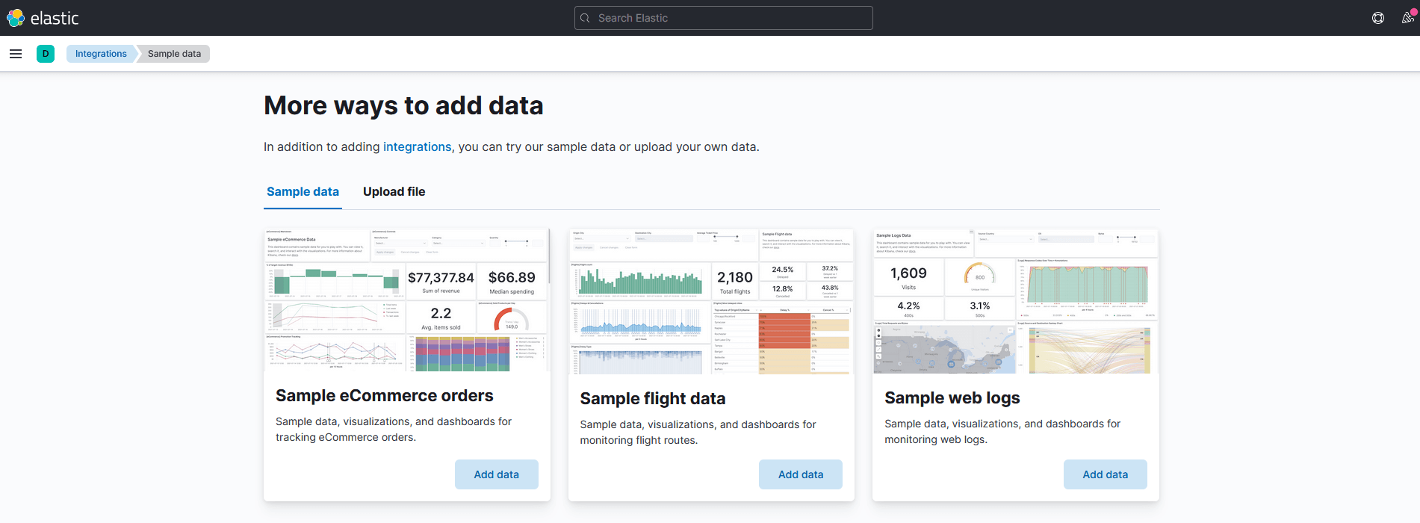Screen dimensions: 1420x523
Task: Click the Elastic logo
Action: tap(43, 18)
